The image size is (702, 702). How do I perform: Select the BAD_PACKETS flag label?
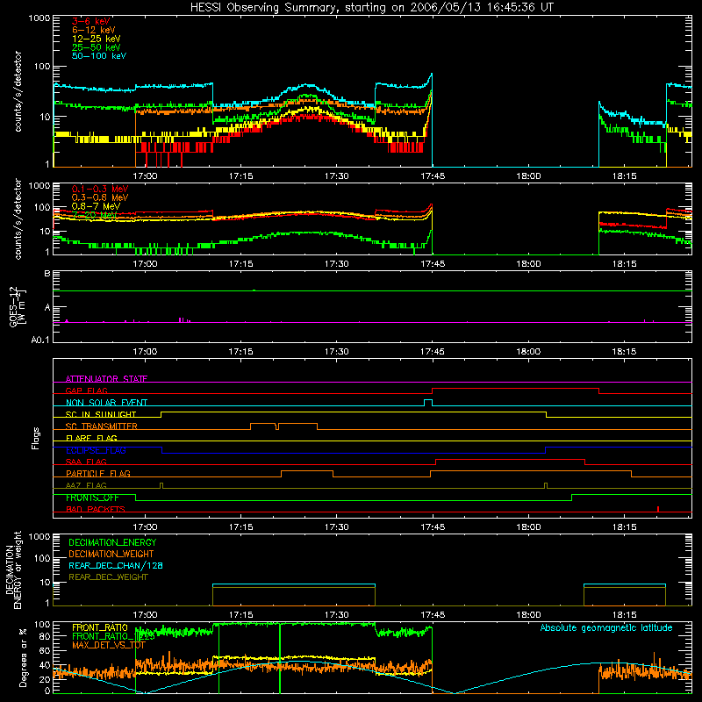[96, 509]
